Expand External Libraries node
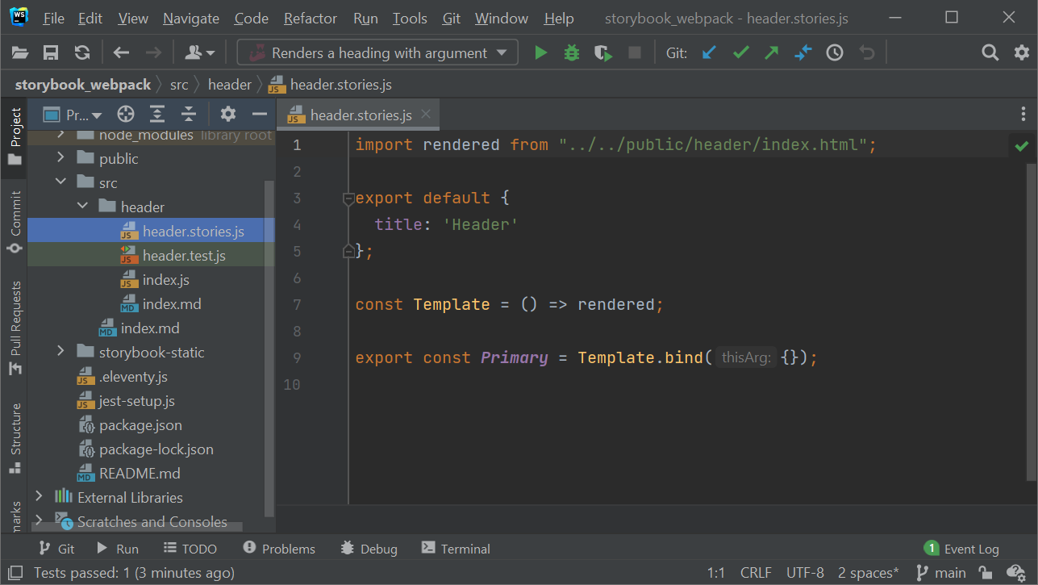Viewport: 1038px width, 585px height. click(x=39, y=498)
